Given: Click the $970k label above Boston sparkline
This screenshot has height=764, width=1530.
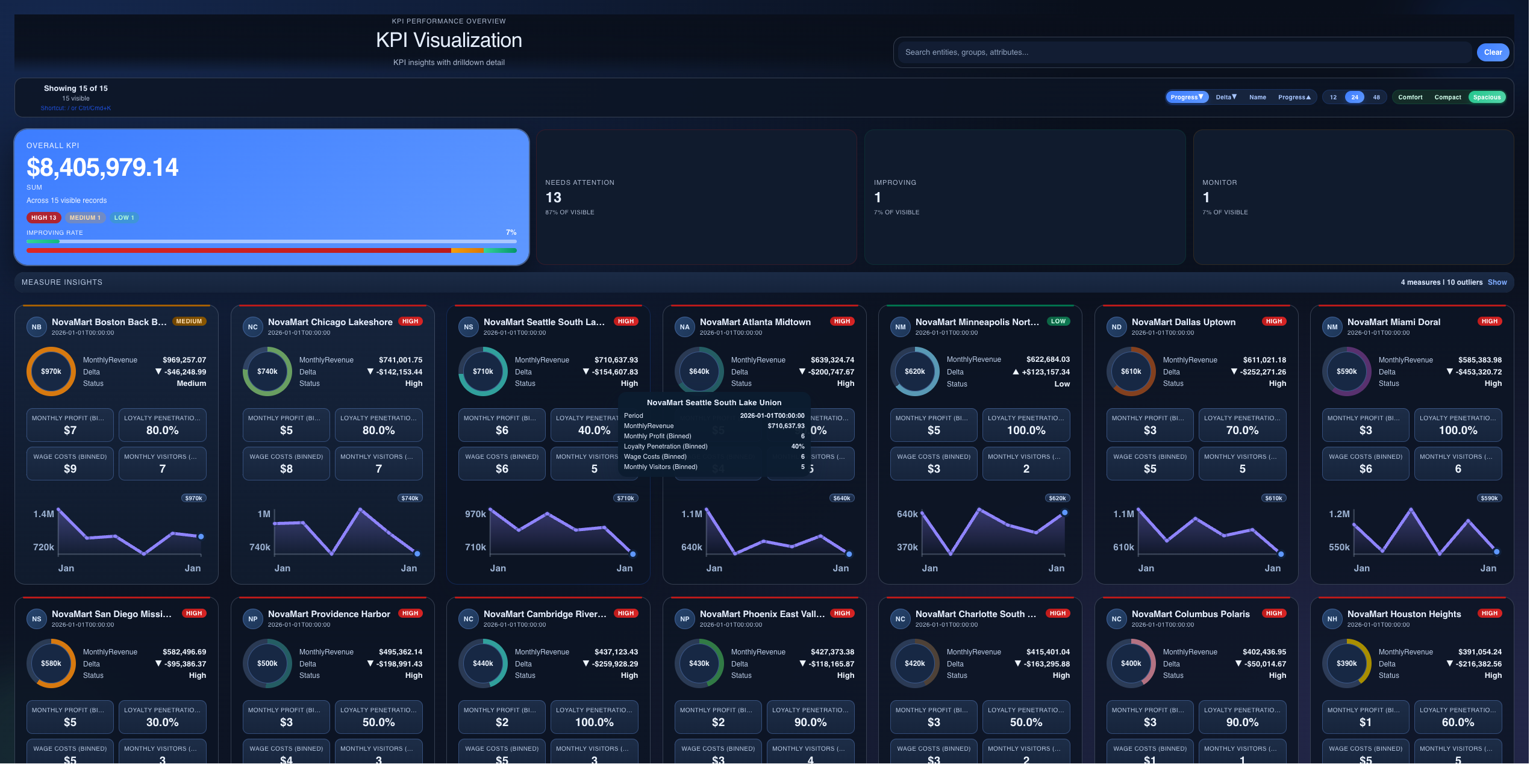Looking at the screenshot, I should (193, 498).
